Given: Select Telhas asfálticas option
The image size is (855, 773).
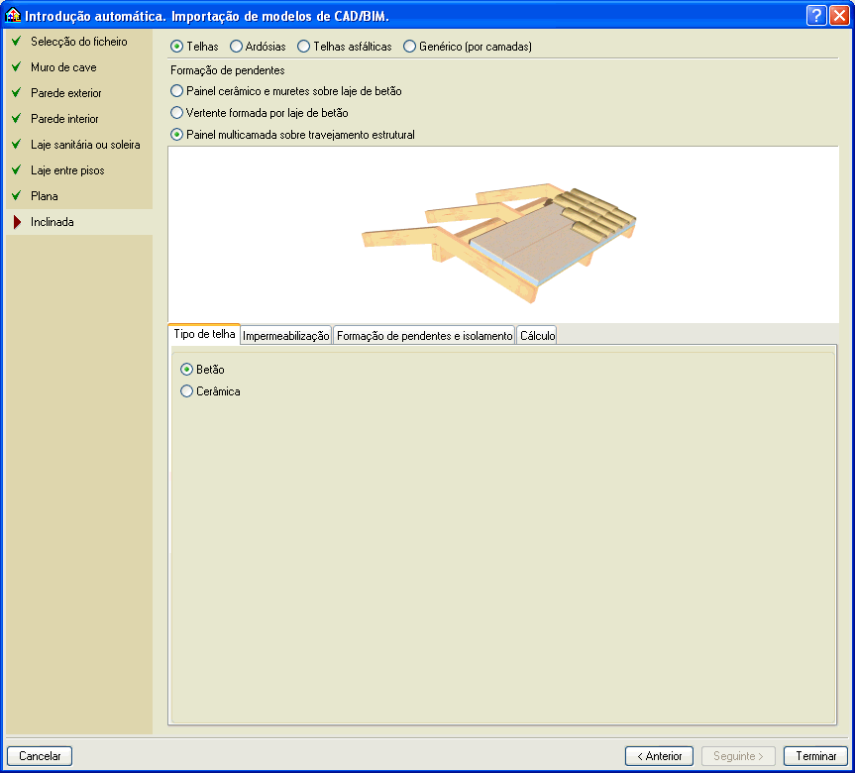Looking at the screenshot, I should coord(303,47).
